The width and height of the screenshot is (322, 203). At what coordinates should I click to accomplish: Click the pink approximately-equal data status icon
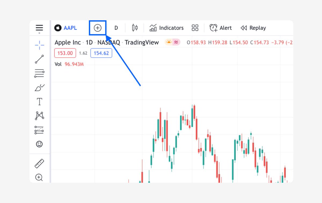pos(176,42)
